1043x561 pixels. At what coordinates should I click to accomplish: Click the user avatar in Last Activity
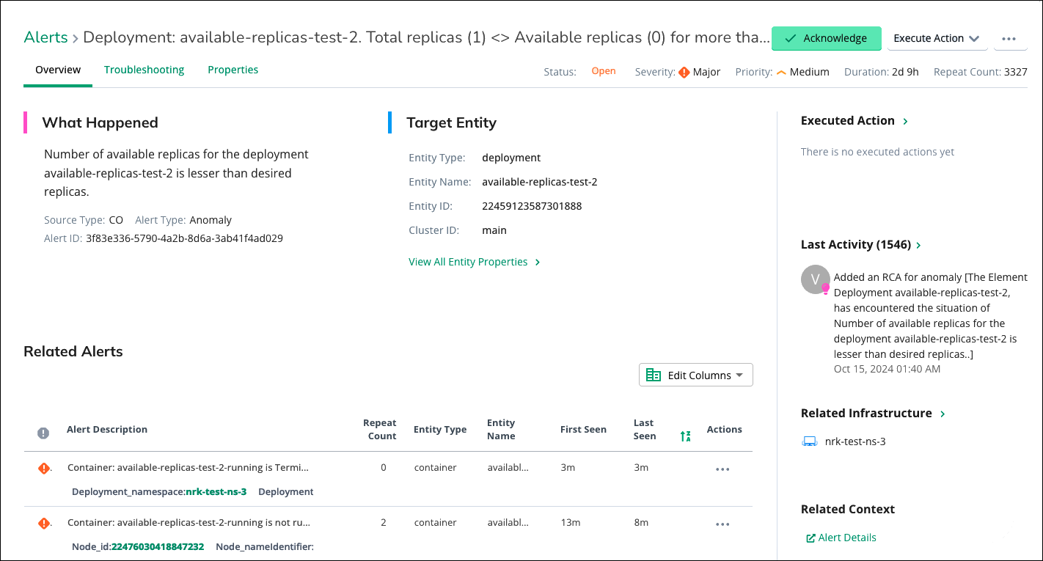(816, 279)
